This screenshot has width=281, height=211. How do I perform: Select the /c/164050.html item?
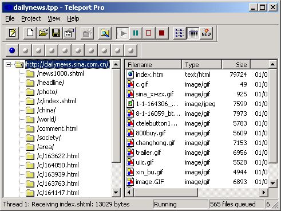point(58,165)
